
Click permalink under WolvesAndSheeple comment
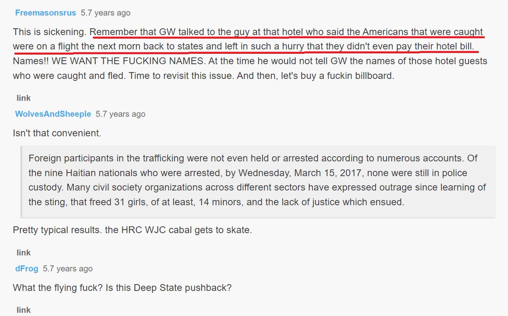(x=24, y=252)
